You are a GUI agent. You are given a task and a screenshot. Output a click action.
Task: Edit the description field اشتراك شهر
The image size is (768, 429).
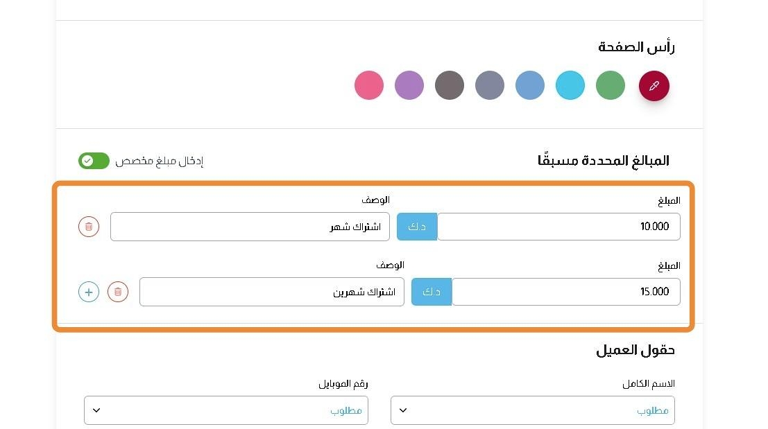tap(250, 227)
